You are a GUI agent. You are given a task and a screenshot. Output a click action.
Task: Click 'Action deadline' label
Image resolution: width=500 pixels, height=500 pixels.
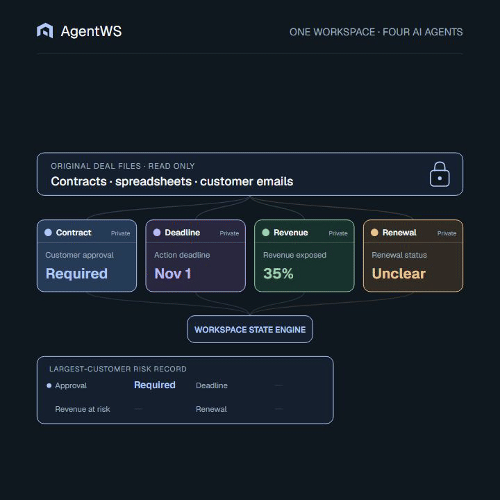click(x=182, y=255)
